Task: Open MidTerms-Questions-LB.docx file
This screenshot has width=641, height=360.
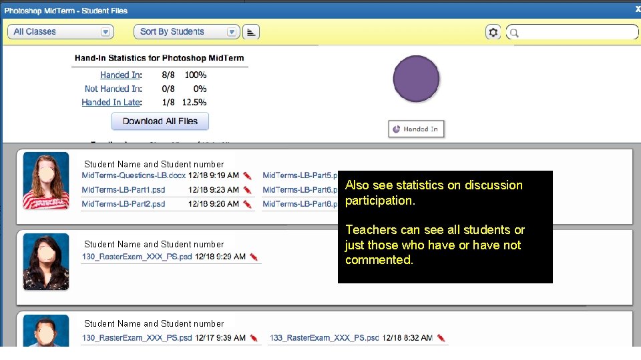Action: (x=134, y=175)
